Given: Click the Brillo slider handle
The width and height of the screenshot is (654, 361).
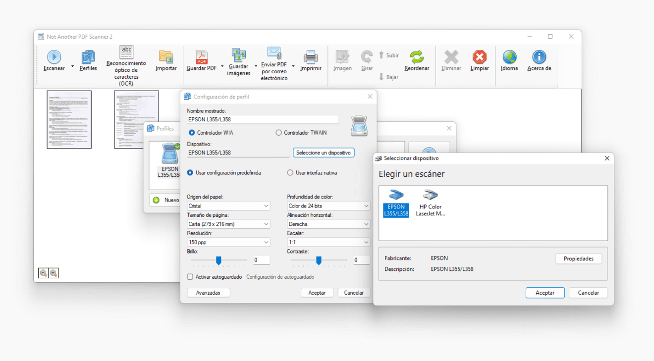Looking at the screenshot, I should point(218,260).
